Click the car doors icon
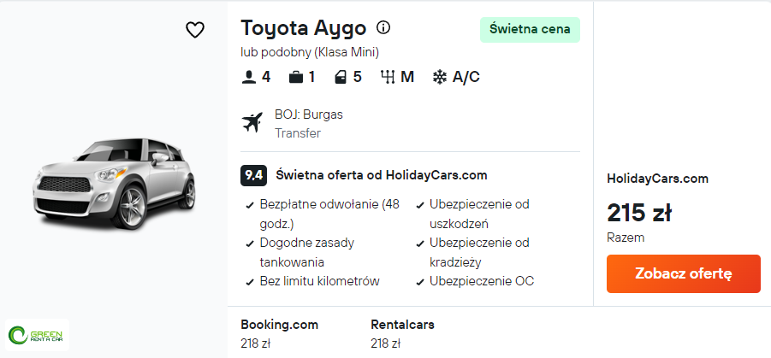The height and width of the screenshot is (358, 771). click(x=341, y=77)
